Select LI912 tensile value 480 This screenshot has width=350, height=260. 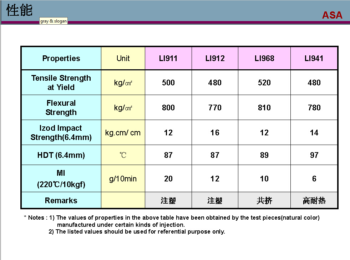(x=215, y=82)
